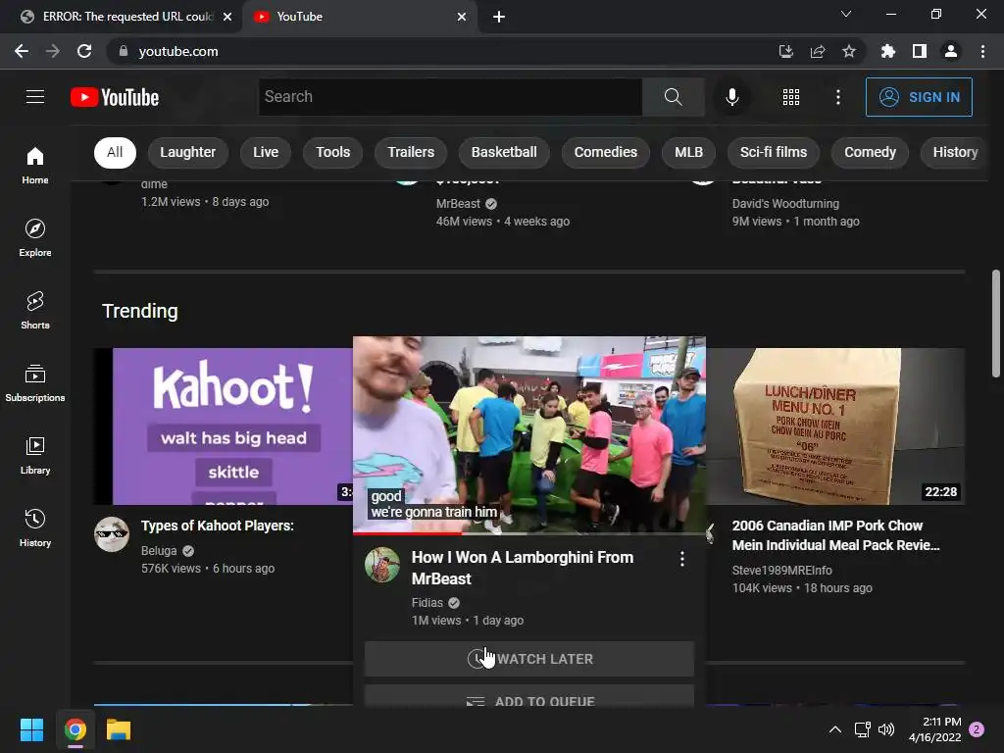Bookmark this page with star icon
Image resolution: width=1004 pixels, height=753 pixels.
point(849,51)
